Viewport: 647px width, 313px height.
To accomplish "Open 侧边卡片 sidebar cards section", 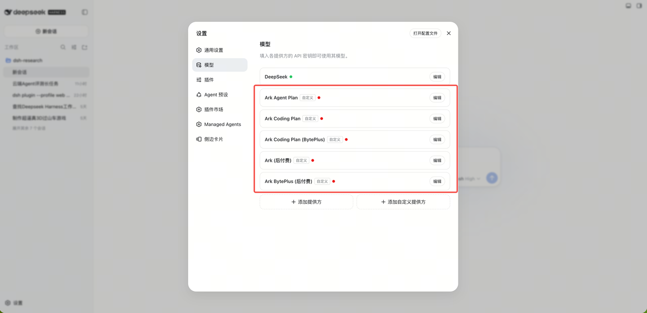I will (x=219, y=139).
